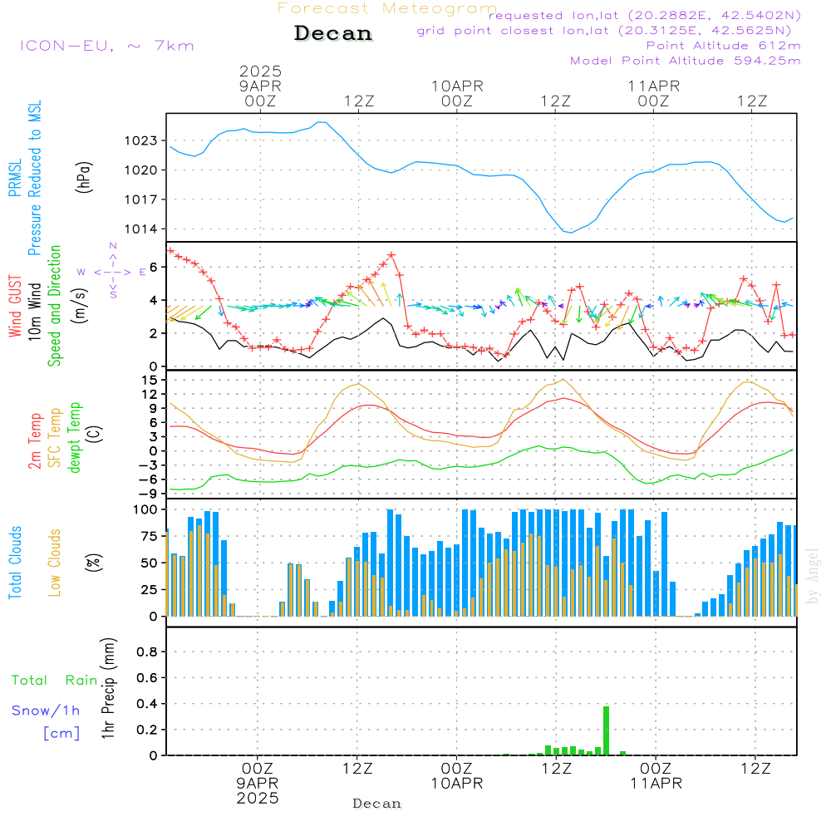Click the 'Point Altitude 612m' text

click(724, 46)
